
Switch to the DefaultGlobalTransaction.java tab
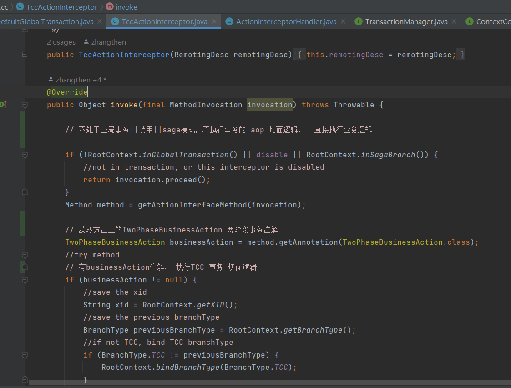click(x=46, y=21)
